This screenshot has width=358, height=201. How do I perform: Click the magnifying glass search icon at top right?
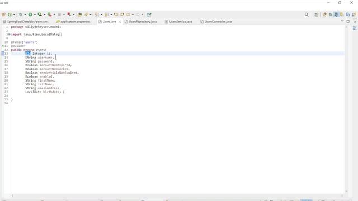point(307,15)
